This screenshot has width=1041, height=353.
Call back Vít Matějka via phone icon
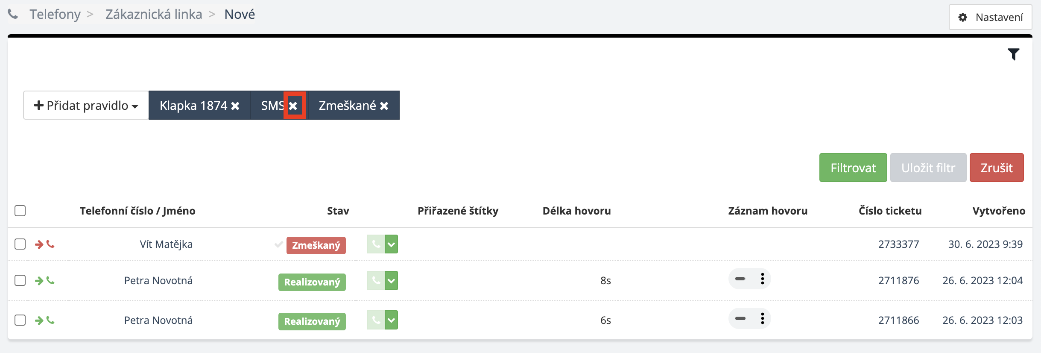(x=376, y=244)
